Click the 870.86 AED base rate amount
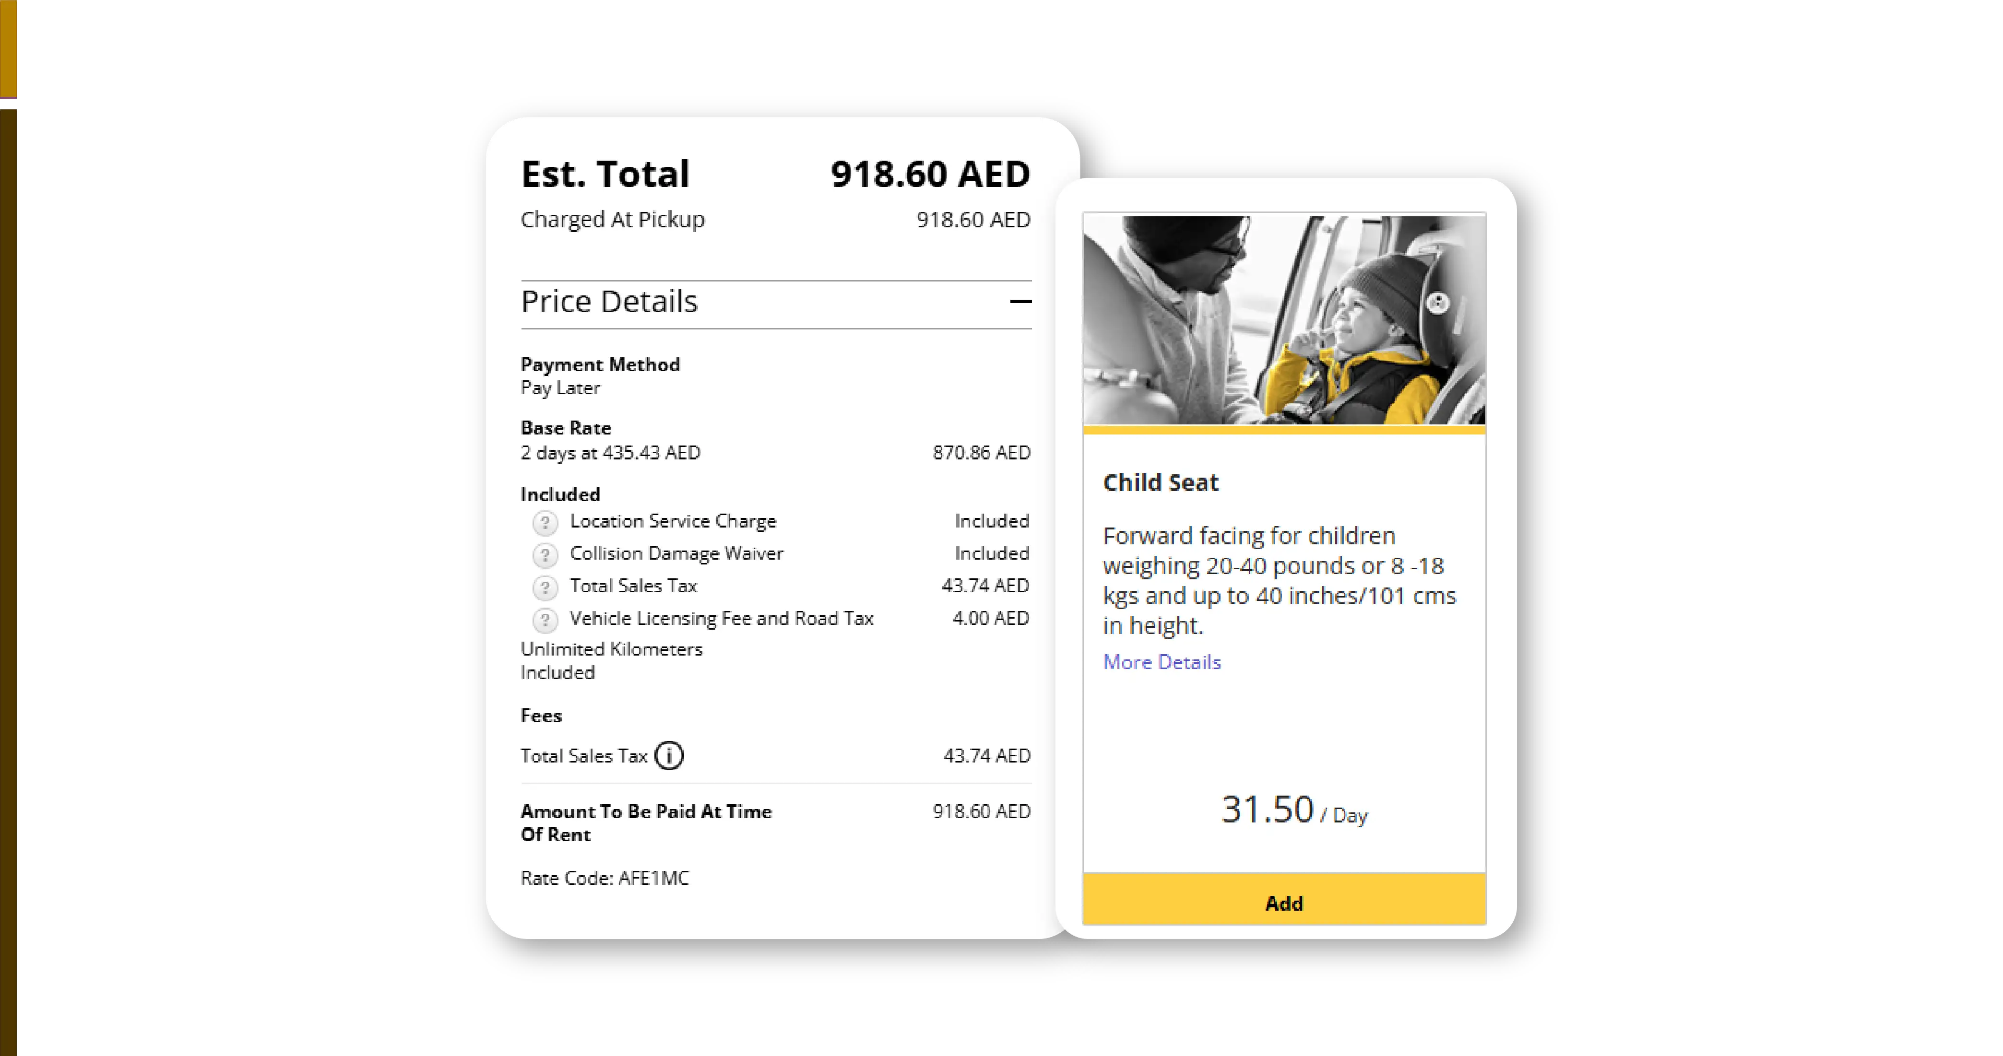This screenshot has width=2003, height=1056. tap(981, 453)
